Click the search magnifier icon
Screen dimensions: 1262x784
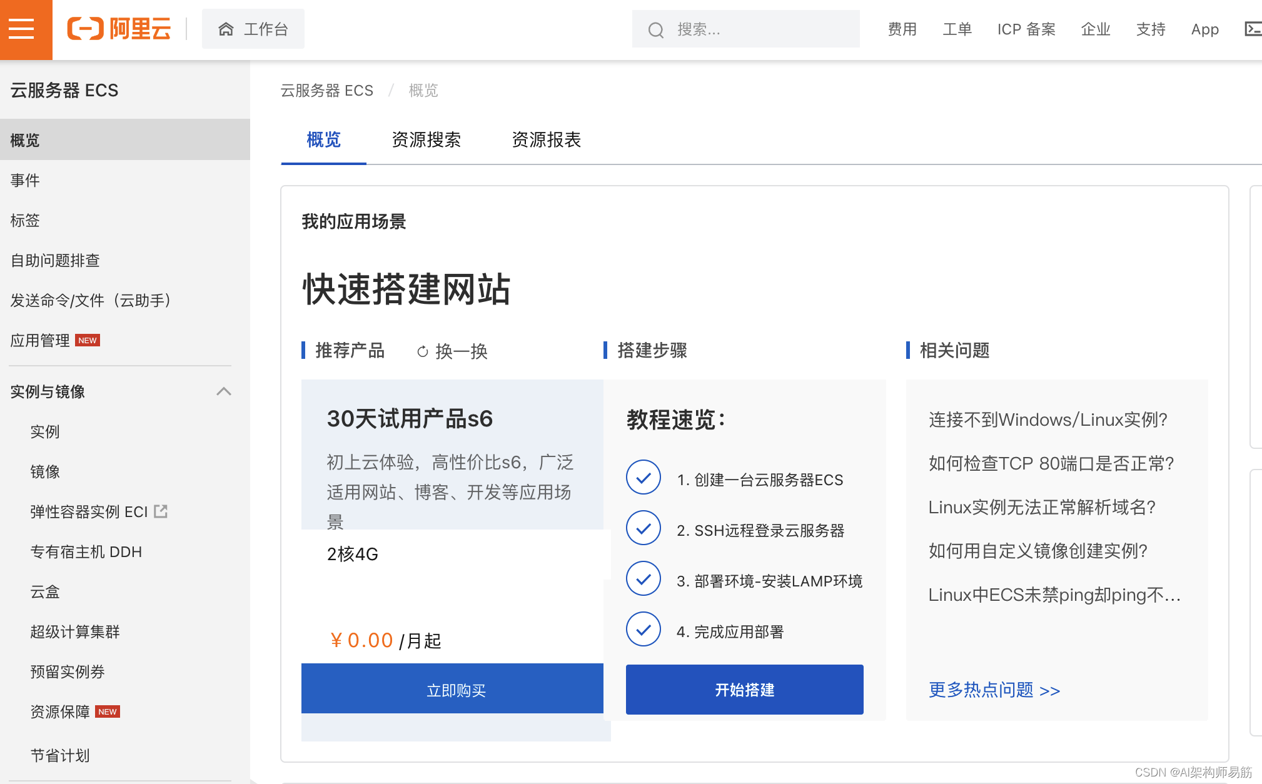pos(655,29)
